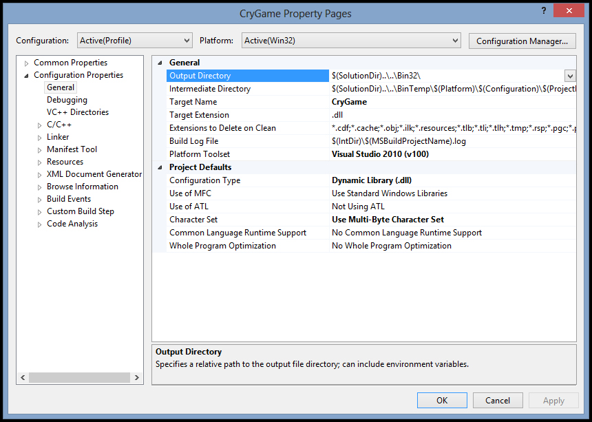Expand the Code Analysis node arrow
This screenshot has height=422, width=592.
(40, 224)
